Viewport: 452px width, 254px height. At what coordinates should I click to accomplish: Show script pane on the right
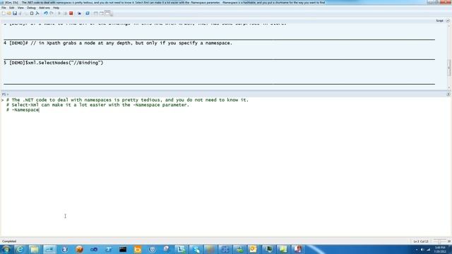[102, 13]
